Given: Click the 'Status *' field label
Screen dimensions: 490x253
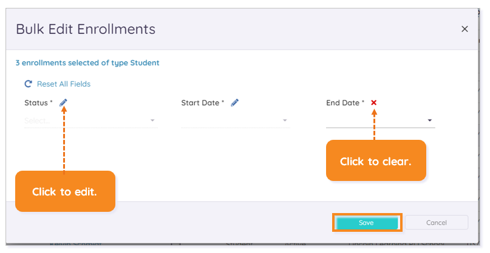Looking at the screenshot, I should point(38,103).
